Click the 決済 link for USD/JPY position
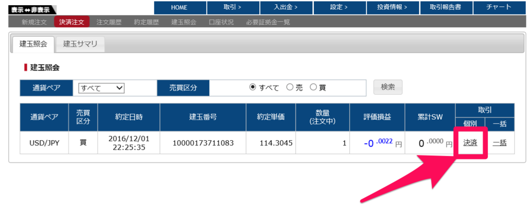This screenshot has width=531, height=219. pyautogui.click(x=470, y=143)
